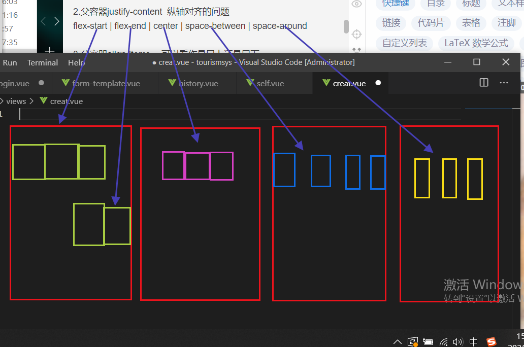This screenshot has width=524, height=347.
Task: Click the 标题 help button
Action: [x=471, y=4]
